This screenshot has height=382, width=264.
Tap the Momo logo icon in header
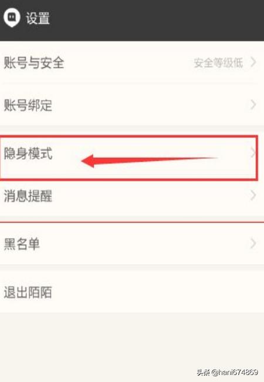click(x=12, y=17)
